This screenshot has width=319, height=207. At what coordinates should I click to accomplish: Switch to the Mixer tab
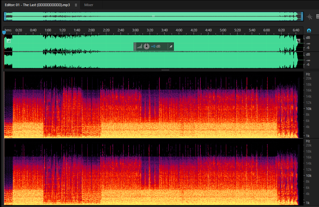(89, 5)
